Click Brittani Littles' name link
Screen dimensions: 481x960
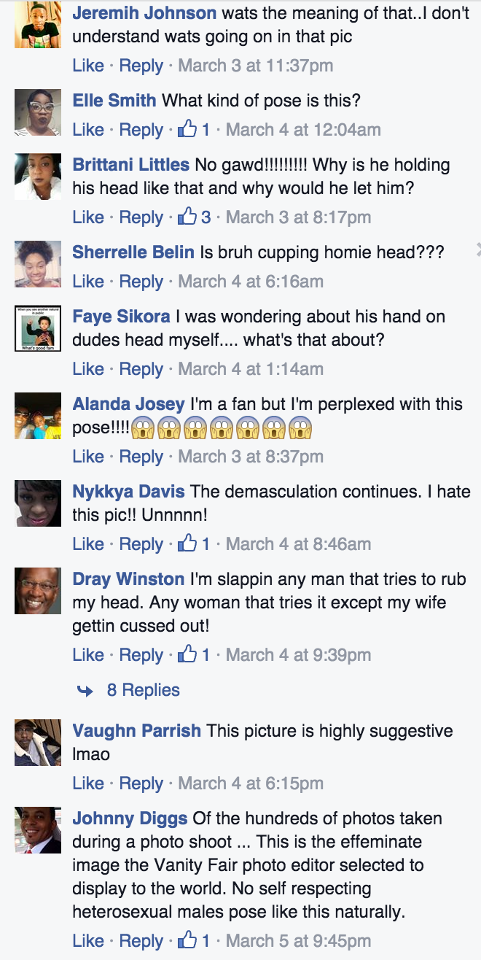(x=131, y=165)
